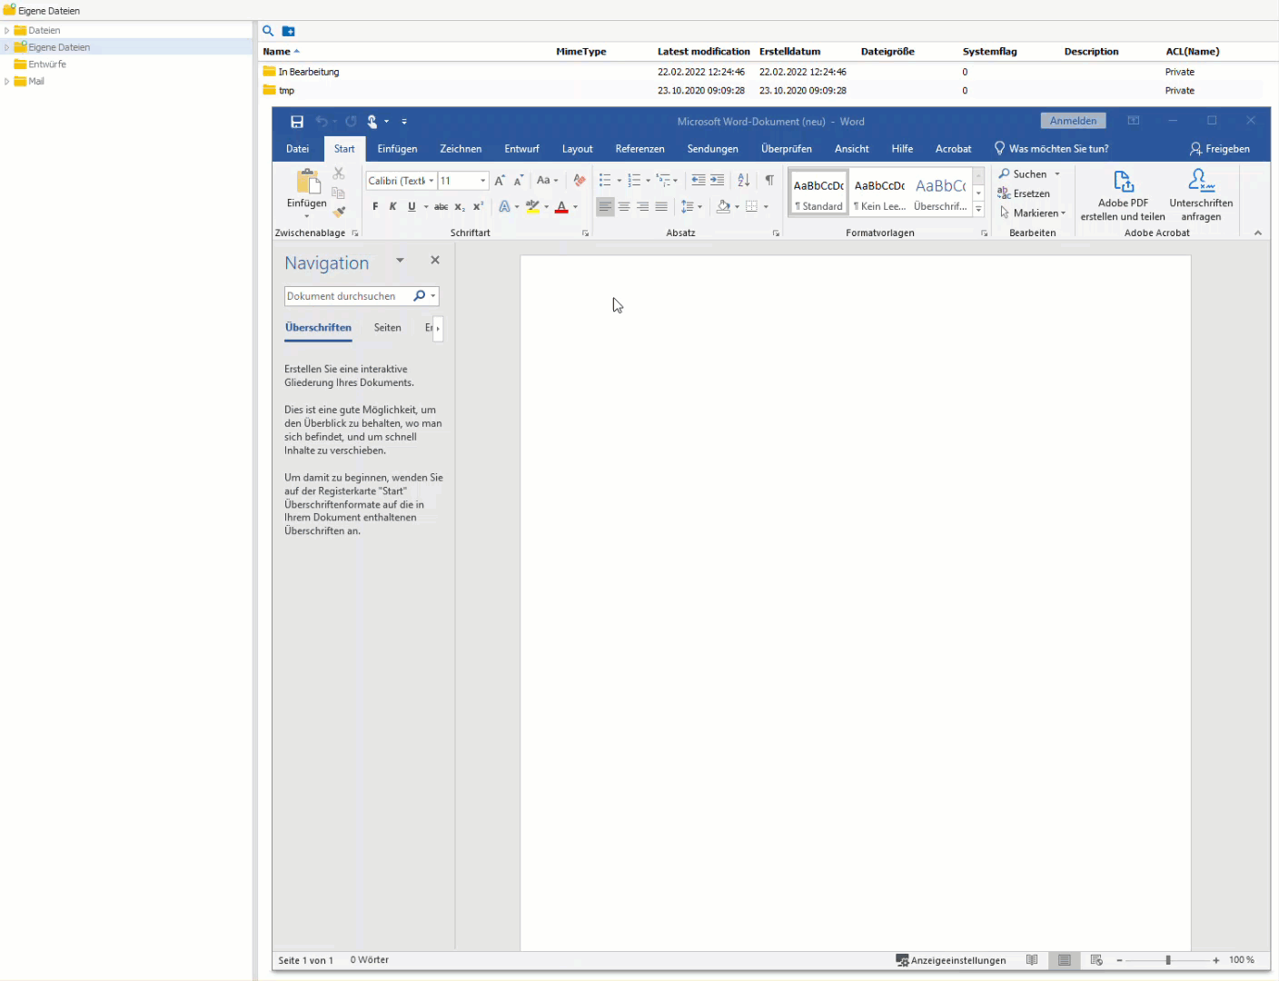Screen dimensions: 1279x981
Task: Align text right
Action: click(643, 207)
